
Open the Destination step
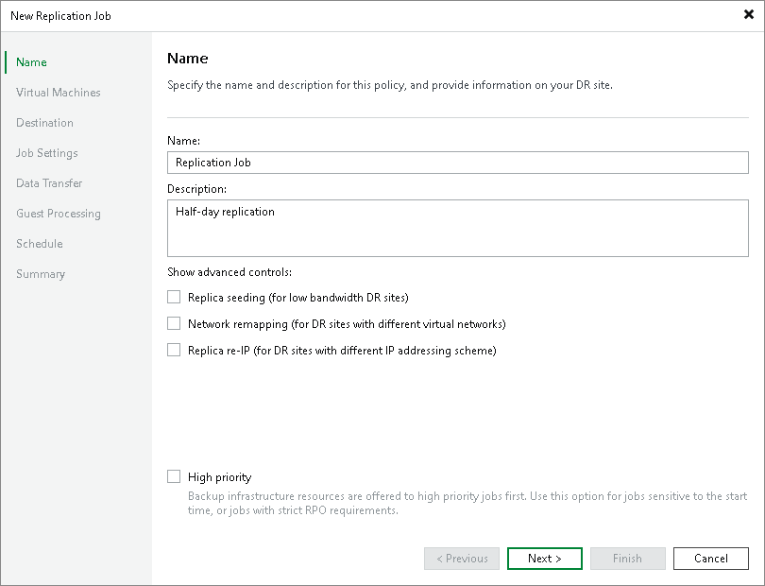(44, 122)
